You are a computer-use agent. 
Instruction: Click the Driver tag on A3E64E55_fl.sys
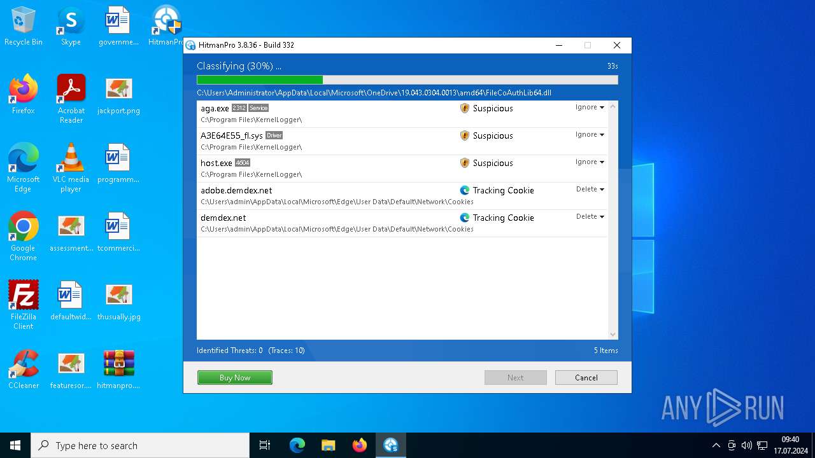[274, 135]
